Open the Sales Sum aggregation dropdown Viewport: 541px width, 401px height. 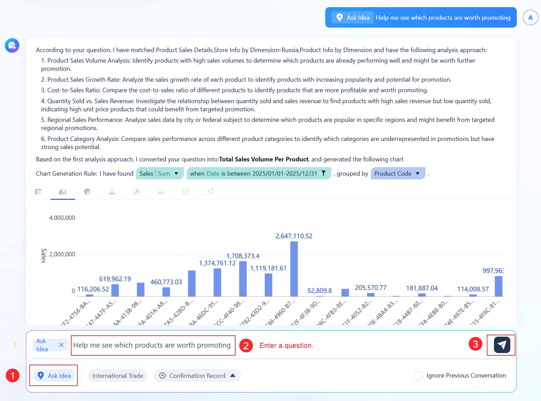tap(176, 173)
